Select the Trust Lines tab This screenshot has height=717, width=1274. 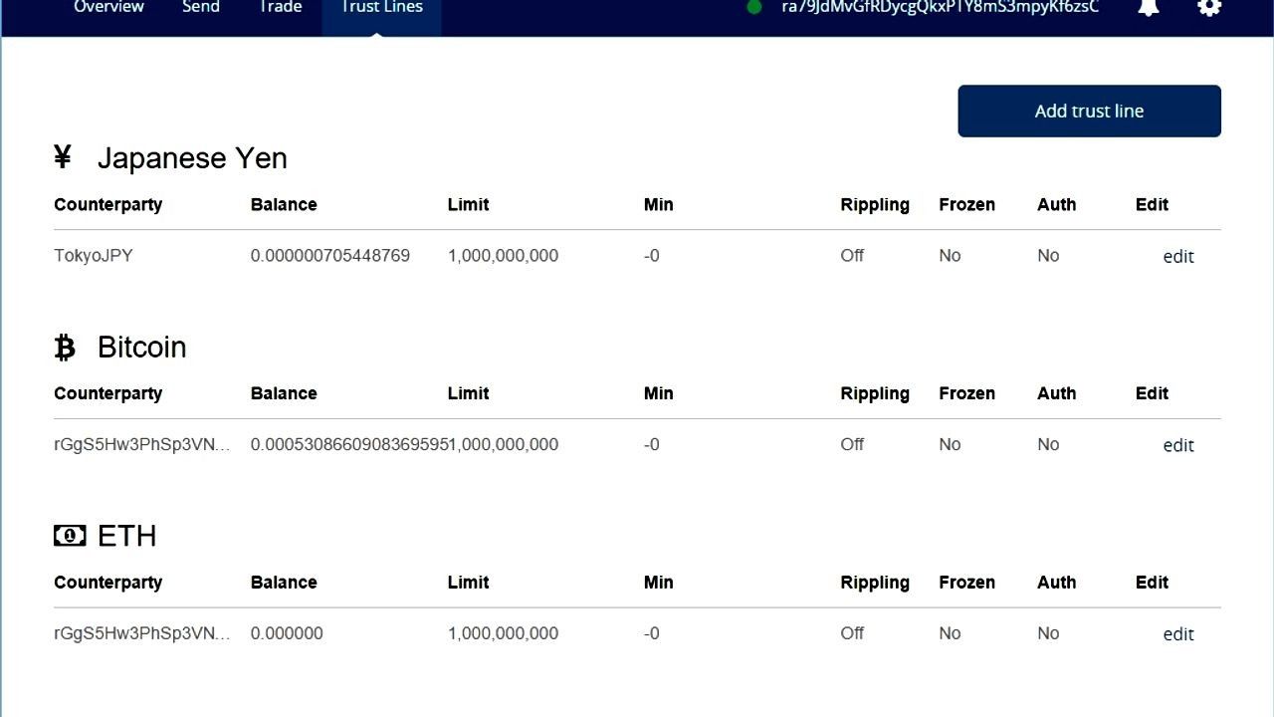pyautogui.click(x=381, y=8)
